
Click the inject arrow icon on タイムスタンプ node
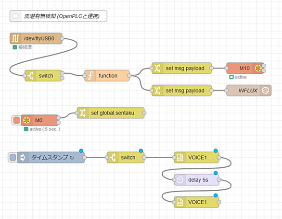click(x=23, y=157)
